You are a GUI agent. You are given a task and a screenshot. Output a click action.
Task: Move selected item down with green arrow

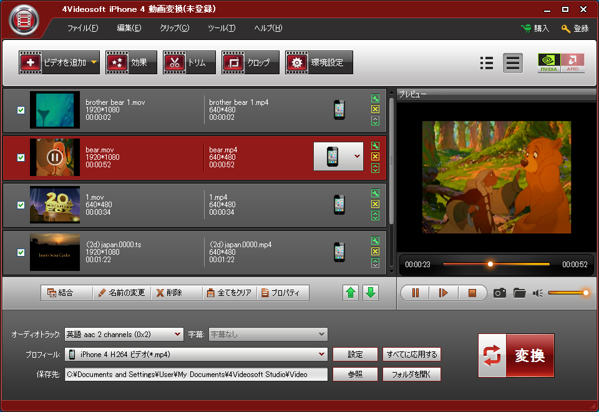[x=371, y=293]
